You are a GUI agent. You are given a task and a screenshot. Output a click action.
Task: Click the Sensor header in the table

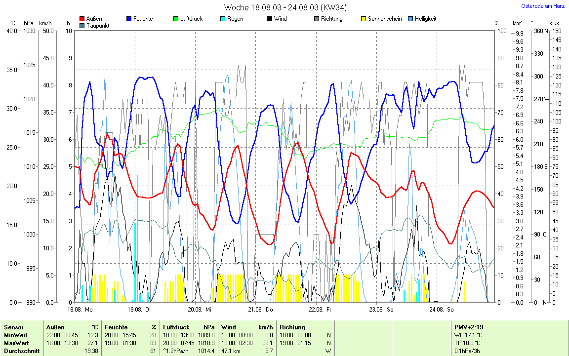click(x=14, y=327)
